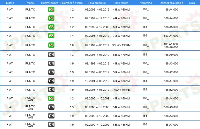Click petrol icon for 843 A1.000 row
The width and height of the screenshot is (200, 129).
(51, 36)
